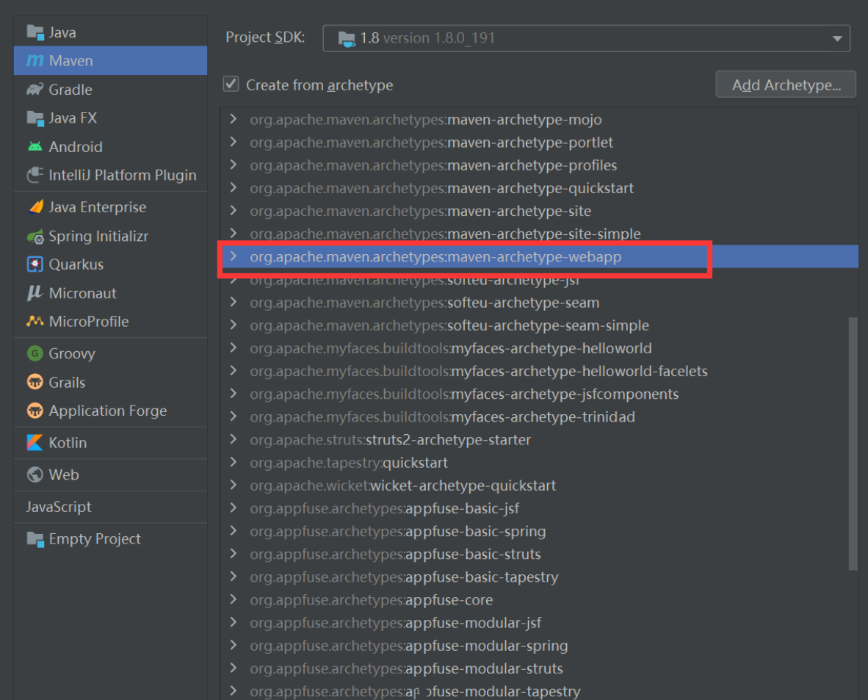The image size is (868, 700).
Task: Click archetype list vertical scrollbar
Action: (853, 443)
